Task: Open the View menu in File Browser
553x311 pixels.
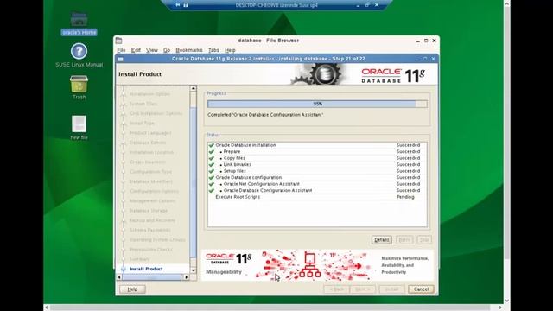Action: tap(152, 50)
